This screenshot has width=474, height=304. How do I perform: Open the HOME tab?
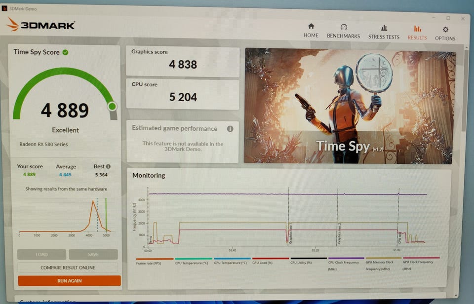(x=311, y=31)
